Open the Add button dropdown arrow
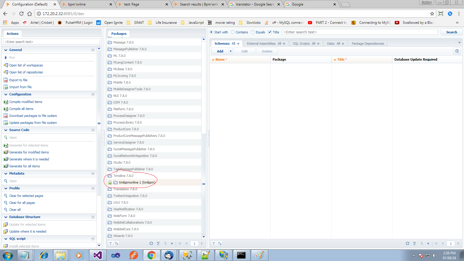The image size is (464, 261). tap(231, 51)
